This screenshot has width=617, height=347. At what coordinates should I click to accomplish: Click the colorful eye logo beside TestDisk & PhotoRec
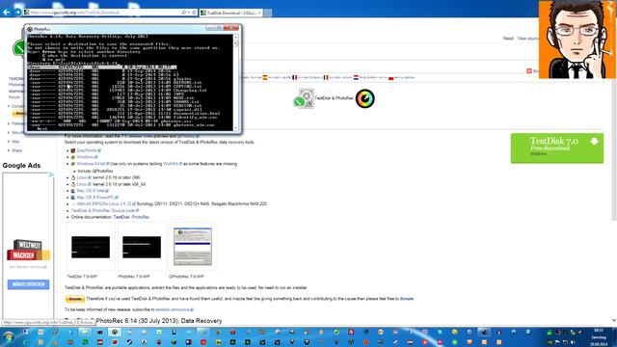pyautogui.click(x=365, y=98)
